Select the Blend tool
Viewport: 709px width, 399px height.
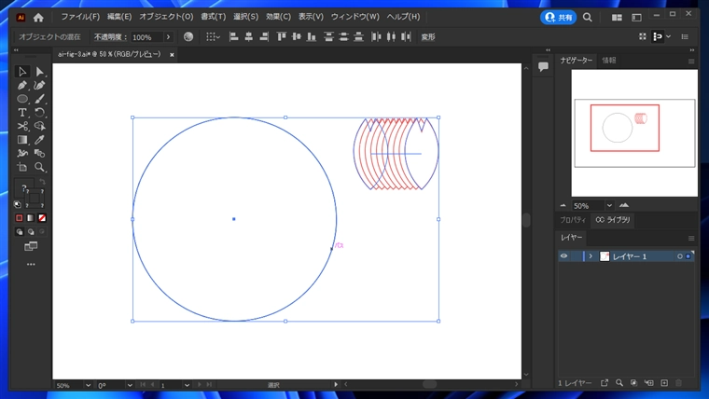[x=40, y=153]
